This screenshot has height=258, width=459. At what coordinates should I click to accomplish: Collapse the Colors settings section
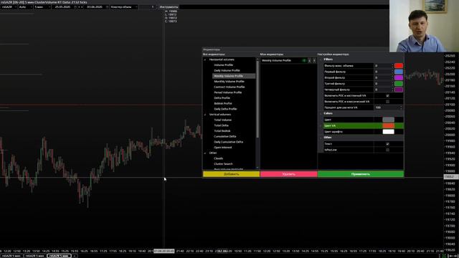tap(321, 113)
